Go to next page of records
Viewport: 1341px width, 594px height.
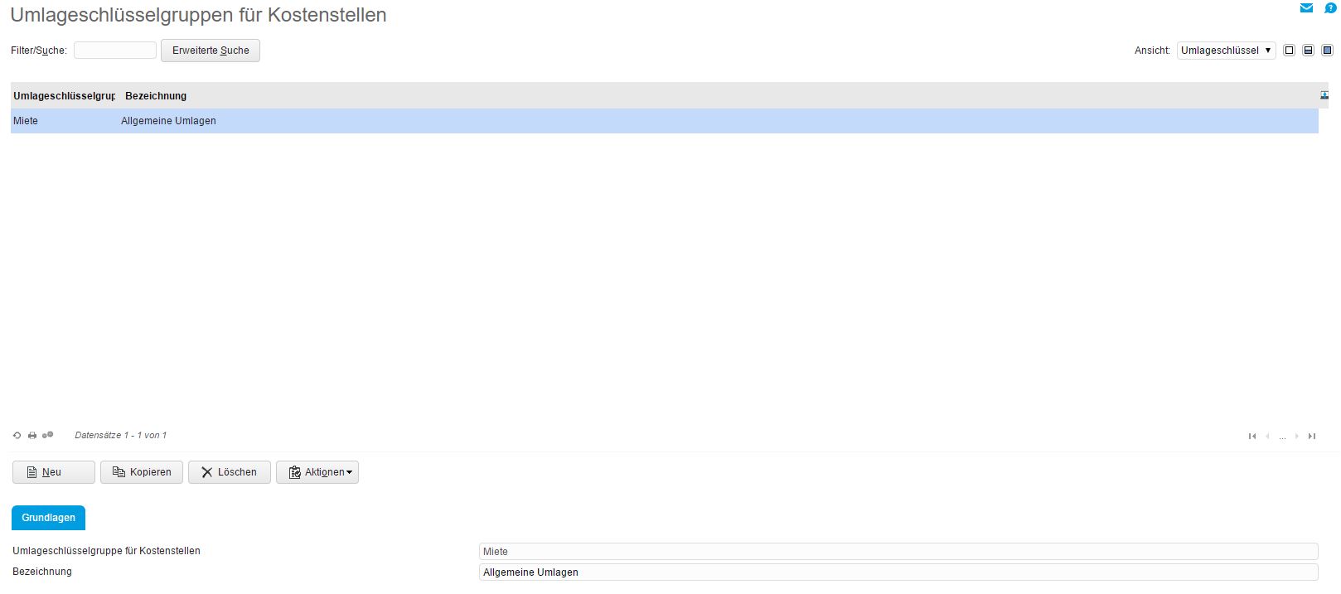(1297, 437)
